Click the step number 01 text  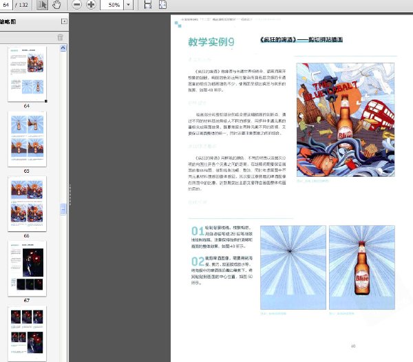click(x=198, y=231)
